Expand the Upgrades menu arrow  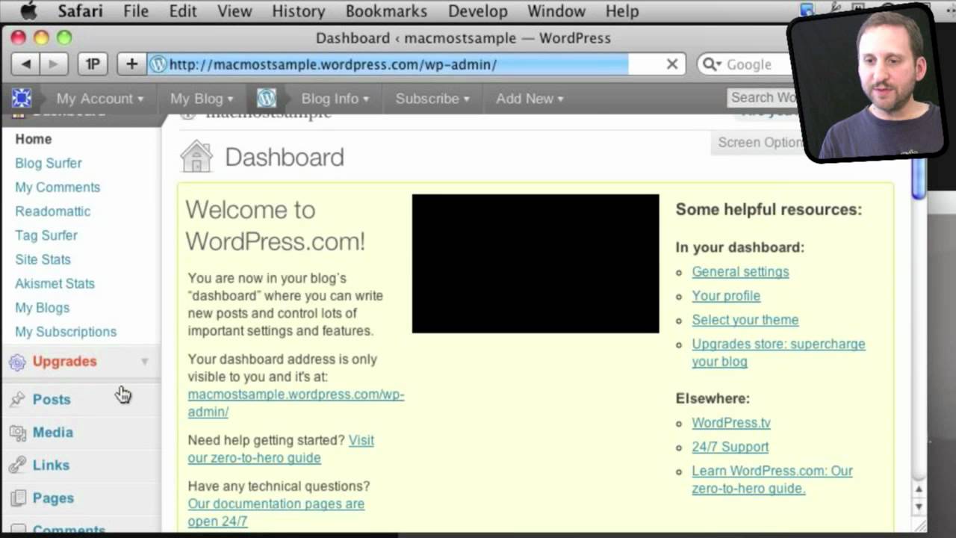(x=145, y=362)
